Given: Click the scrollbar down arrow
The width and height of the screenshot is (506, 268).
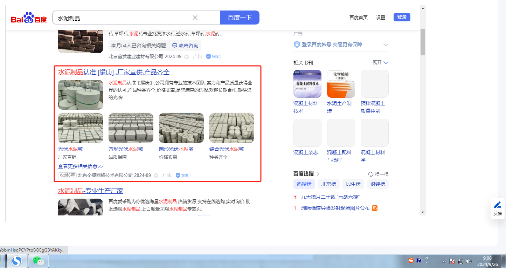Looking at the screenshot, I should click(423, 212).
